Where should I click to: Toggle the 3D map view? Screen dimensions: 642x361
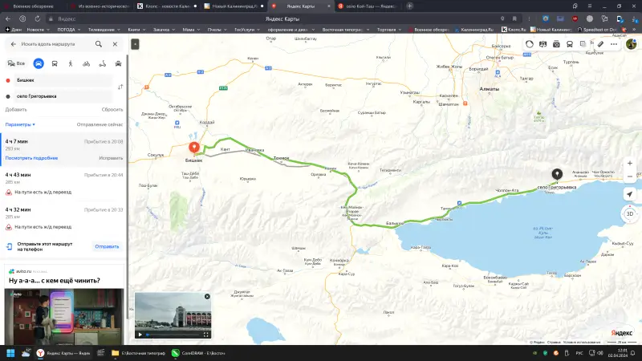(629, 213)
